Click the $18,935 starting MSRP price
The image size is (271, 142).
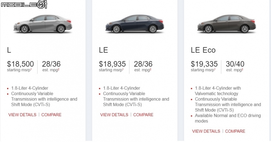click(112, 64)
